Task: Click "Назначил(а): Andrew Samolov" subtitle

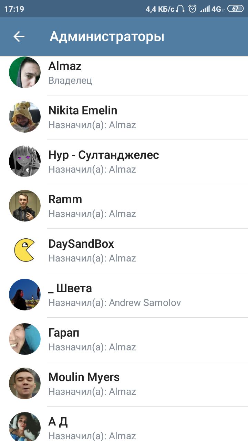Action: pyautogui.click(x=114, y=303)
